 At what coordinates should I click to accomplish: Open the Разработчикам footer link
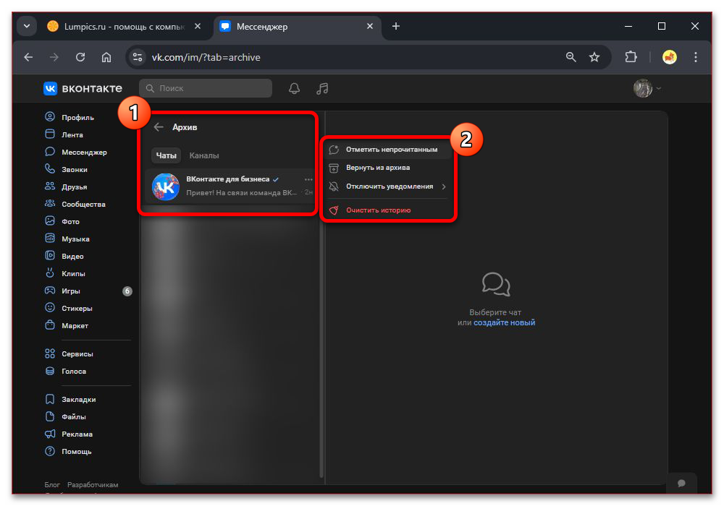(93, 485)
